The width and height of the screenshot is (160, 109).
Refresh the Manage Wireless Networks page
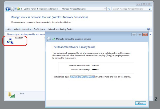(109, 9)
